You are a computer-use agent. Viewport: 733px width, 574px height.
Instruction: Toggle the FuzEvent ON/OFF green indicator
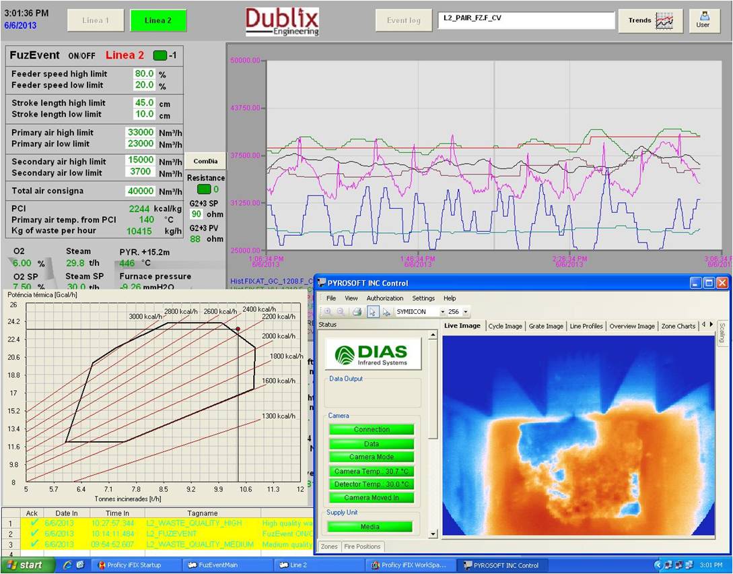[x=160, y=56]
